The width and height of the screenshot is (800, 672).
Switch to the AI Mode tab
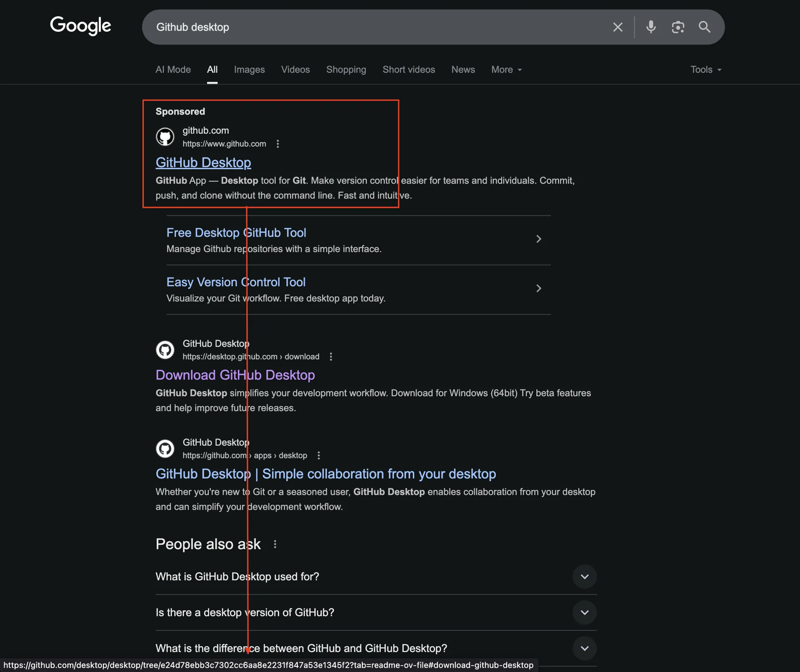click(x=173, y=70)
